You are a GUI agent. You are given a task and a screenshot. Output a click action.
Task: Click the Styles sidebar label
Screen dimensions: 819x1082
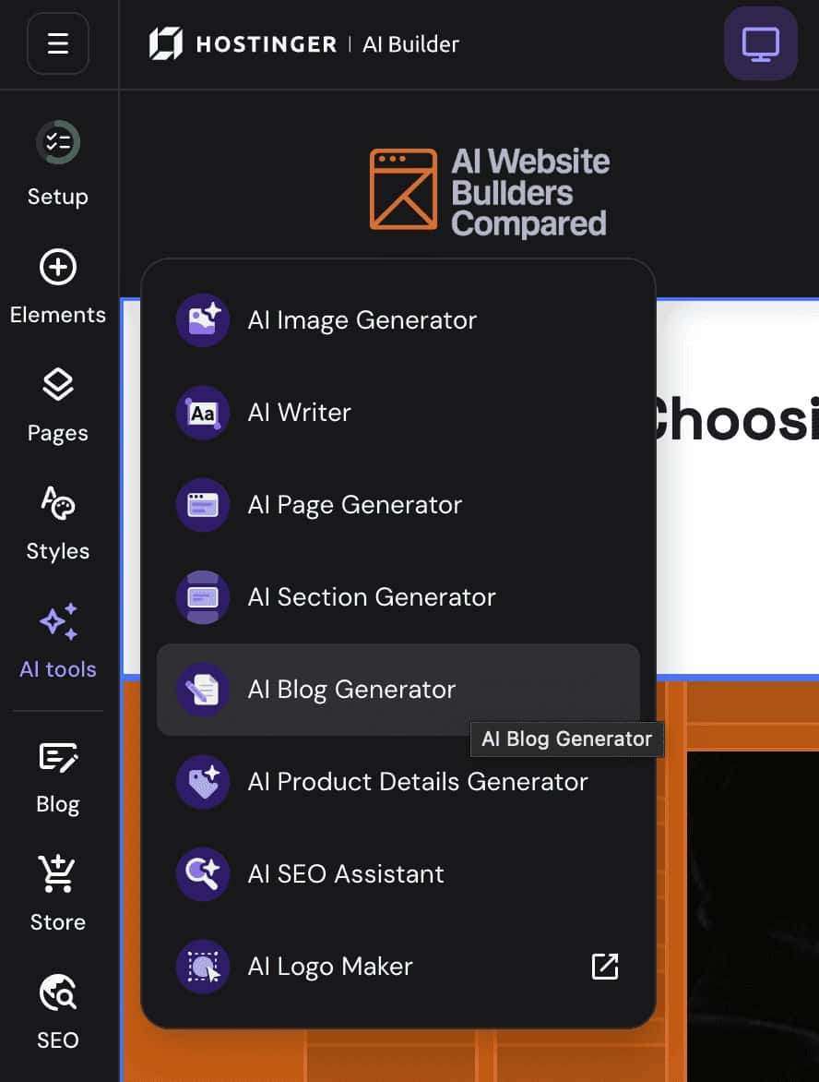(x=58, y=551)
